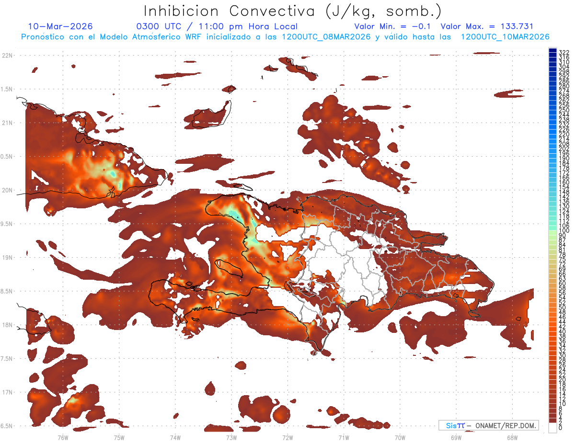Screen dimensions: 575x444
Task: Click latitude label "20N"
Action: point(7,190)
